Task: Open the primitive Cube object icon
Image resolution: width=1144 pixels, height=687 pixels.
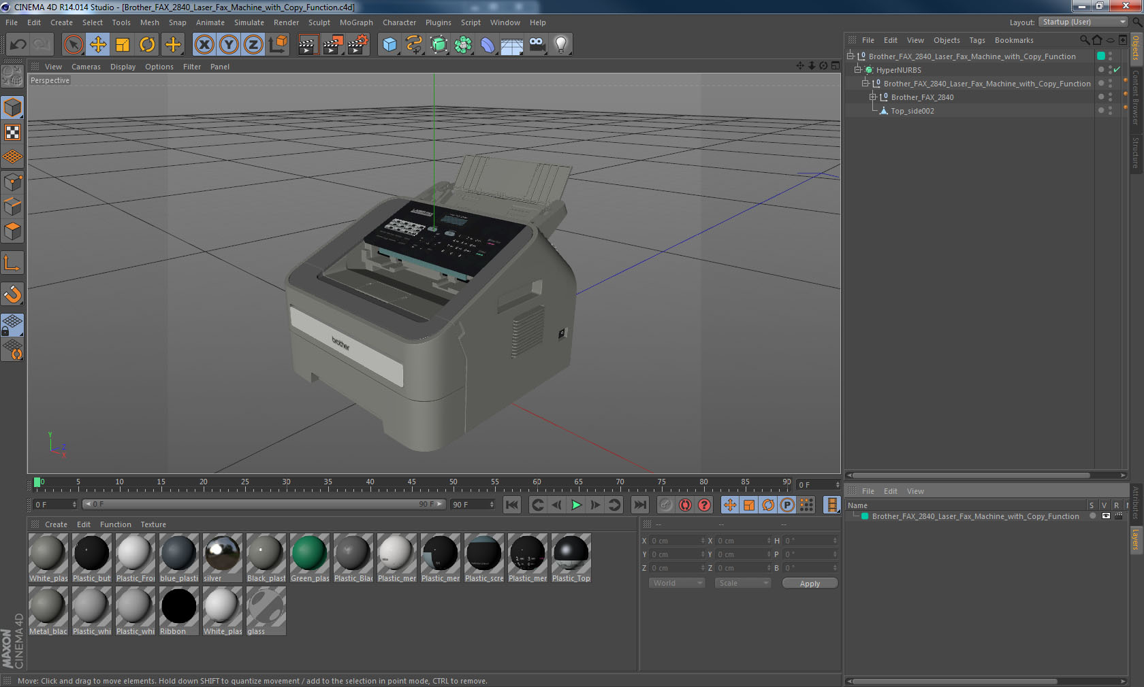Action: point(389,44)
